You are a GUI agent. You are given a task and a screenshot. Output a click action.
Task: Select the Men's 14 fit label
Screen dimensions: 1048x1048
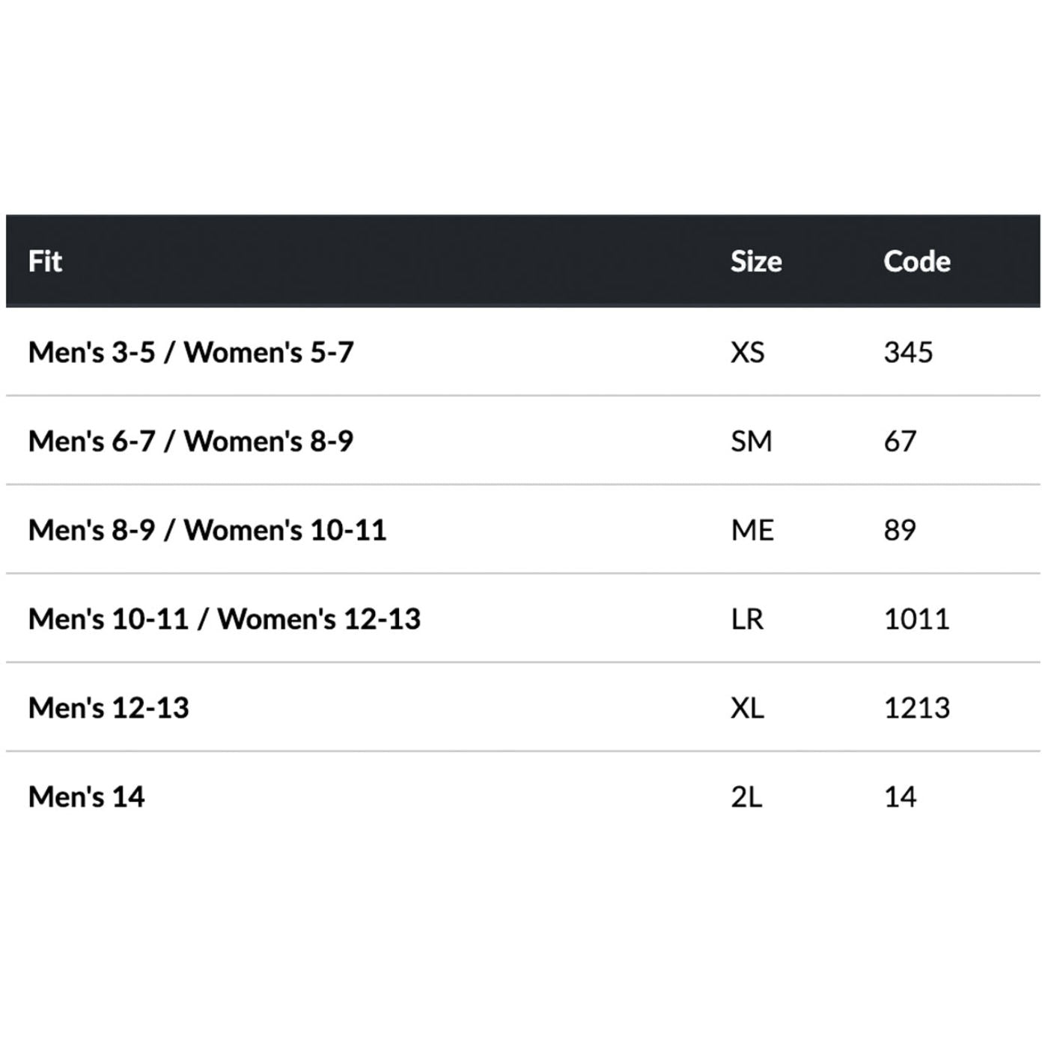tap(86, 797)
